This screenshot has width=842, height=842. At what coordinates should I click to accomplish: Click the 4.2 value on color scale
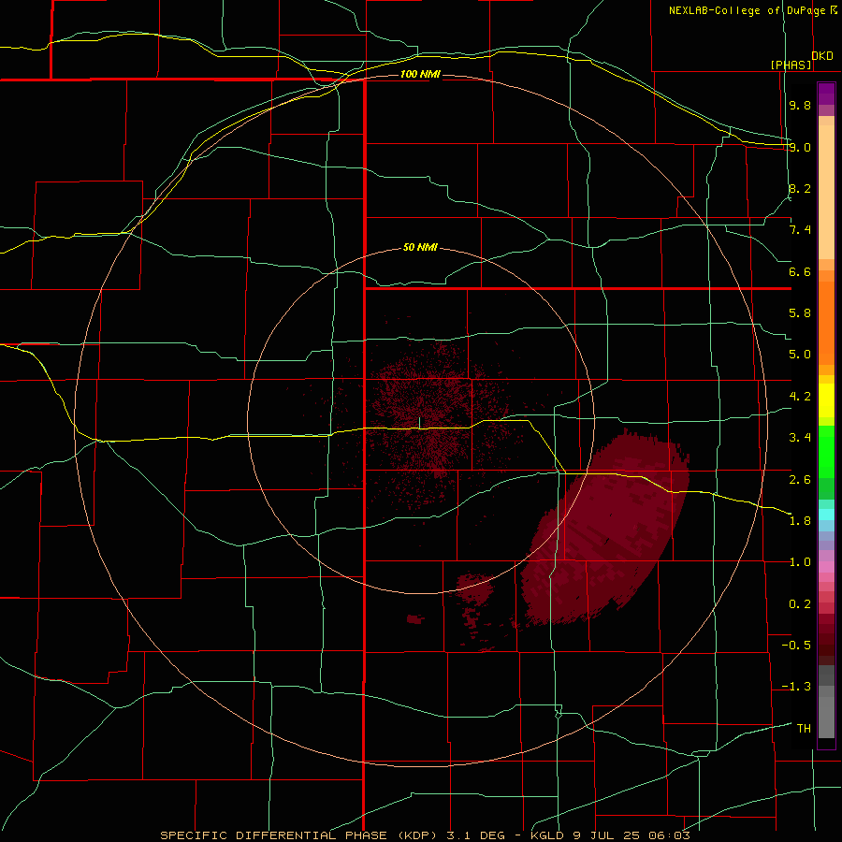(800, 396)
